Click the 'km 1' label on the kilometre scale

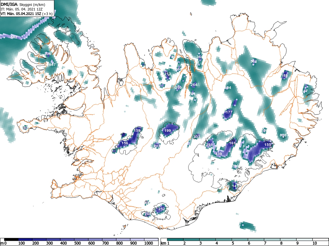coord(165,243)
